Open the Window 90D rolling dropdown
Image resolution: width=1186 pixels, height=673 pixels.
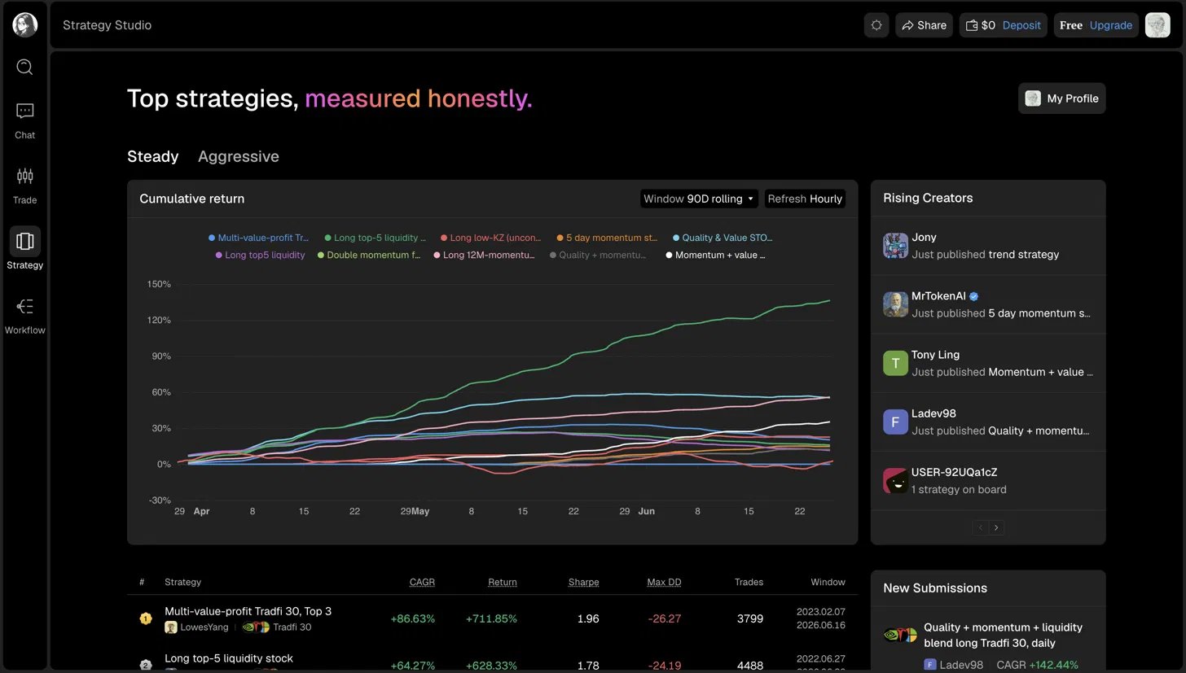699,199
